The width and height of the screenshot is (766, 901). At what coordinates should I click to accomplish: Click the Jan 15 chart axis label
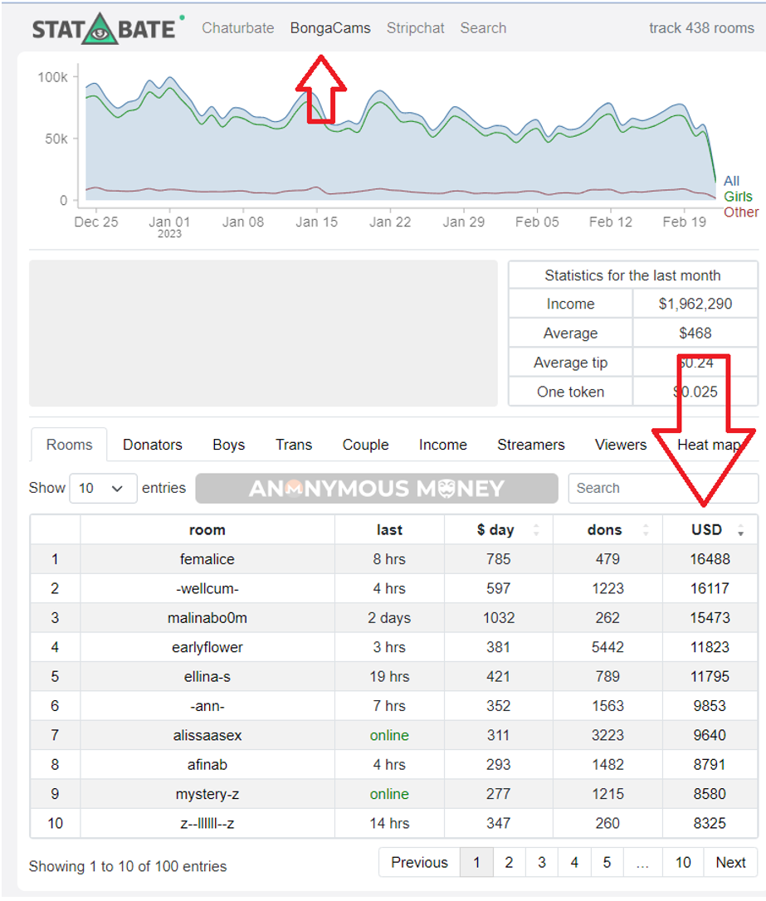point(317,222)
